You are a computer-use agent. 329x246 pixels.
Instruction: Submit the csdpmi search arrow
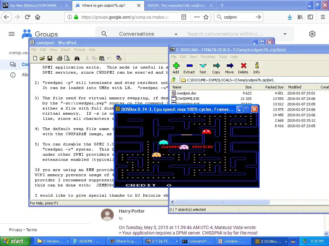[x=258, y=17]
